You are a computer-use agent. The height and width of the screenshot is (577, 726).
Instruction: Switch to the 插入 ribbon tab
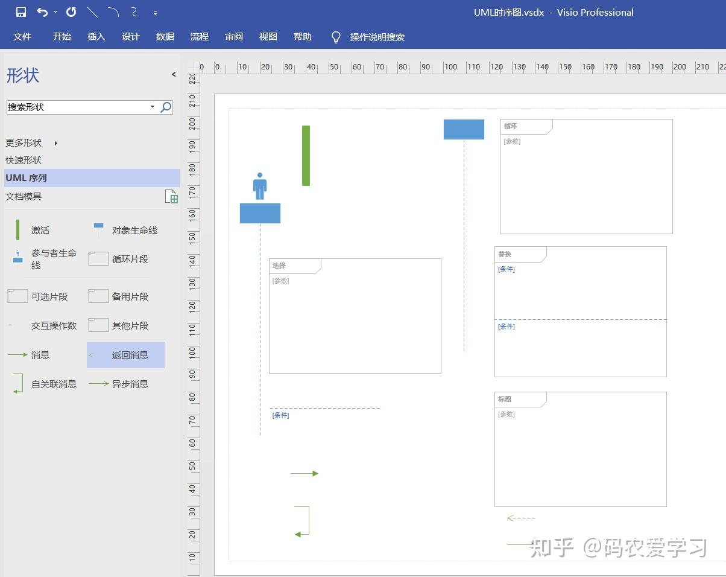(x=96, y=37)
